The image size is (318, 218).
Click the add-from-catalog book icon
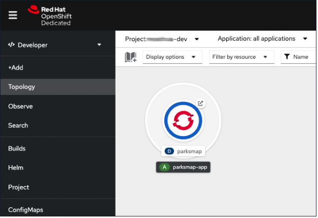click(x=130, y=57)
